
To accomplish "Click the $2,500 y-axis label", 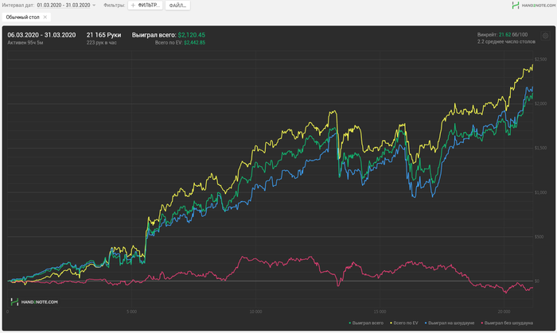I will tap(540, 60).
